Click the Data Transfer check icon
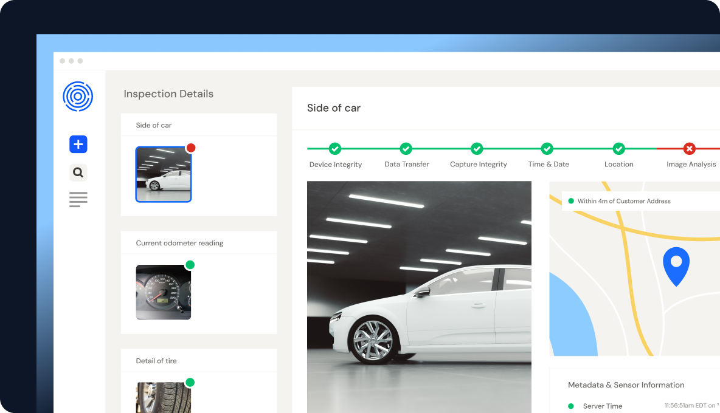This screenshot has height=413, width=720. (x=406, y=149)
